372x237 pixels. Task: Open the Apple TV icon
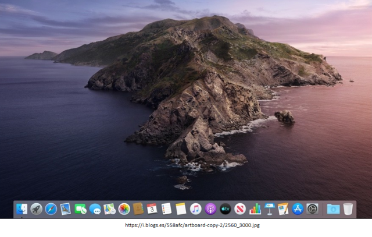click(x=225, y=209)
